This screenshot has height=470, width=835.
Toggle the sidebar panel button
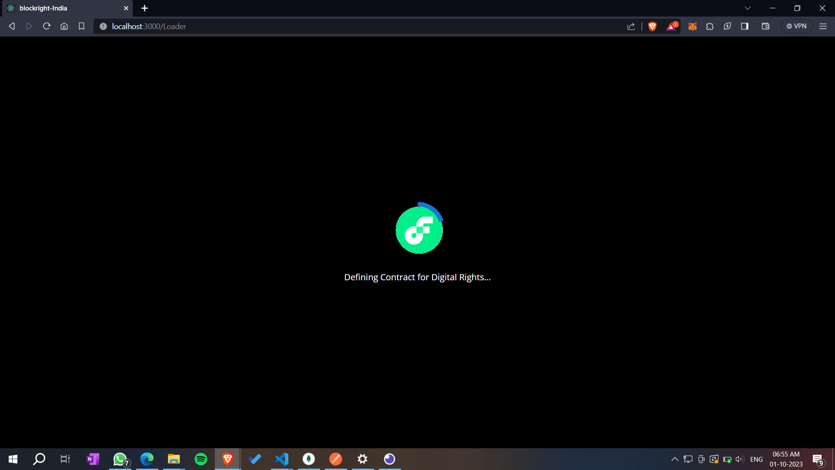[745, 27]
